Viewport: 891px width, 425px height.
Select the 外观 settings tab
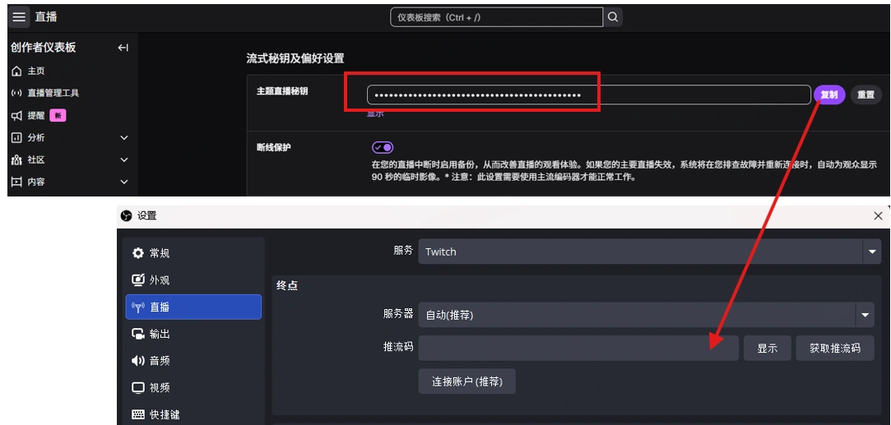193,279
